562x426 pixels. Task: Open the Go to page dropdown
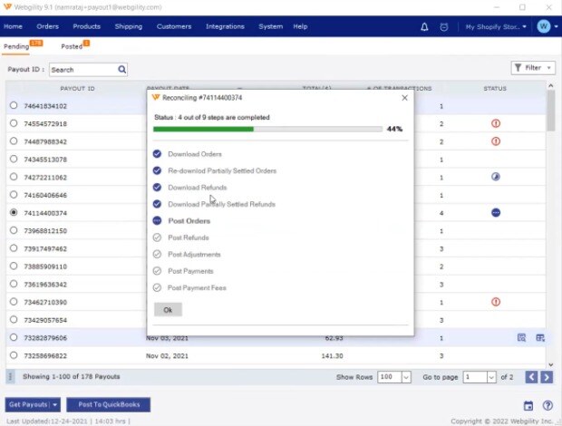[x=491, y=377]
